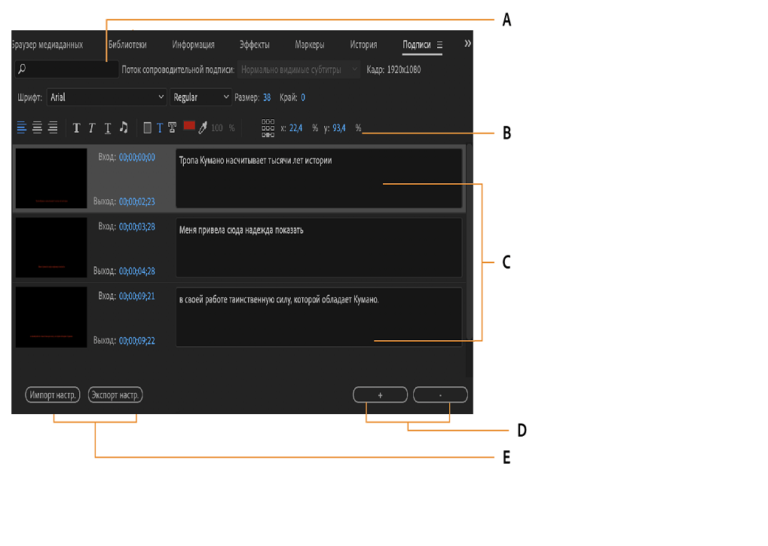Pick a color with the eyedropper
This screenshot has height=546, width=768.
click(x=202, y=128)
